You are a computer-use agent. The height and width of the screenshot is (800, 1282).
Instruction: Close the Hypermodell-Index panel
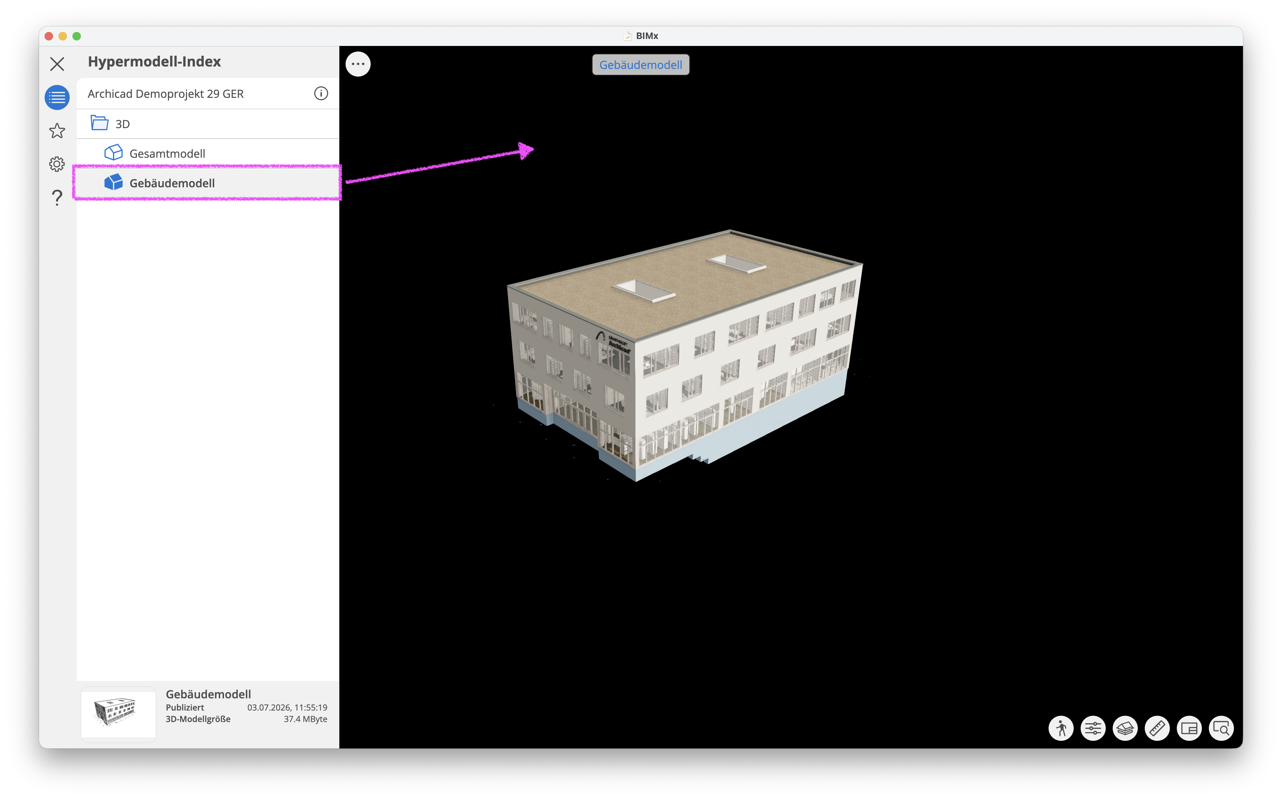click(57, 64)
